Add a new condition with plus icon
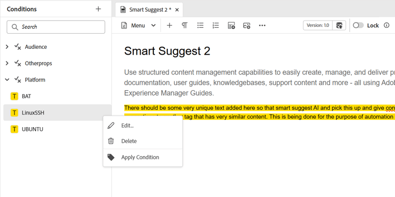Screen dimensions: 395x197 click(x=98, y=9)
